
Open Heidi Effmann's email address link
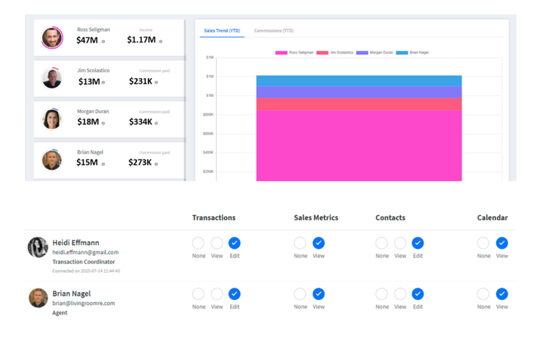[x=85, y=252]
